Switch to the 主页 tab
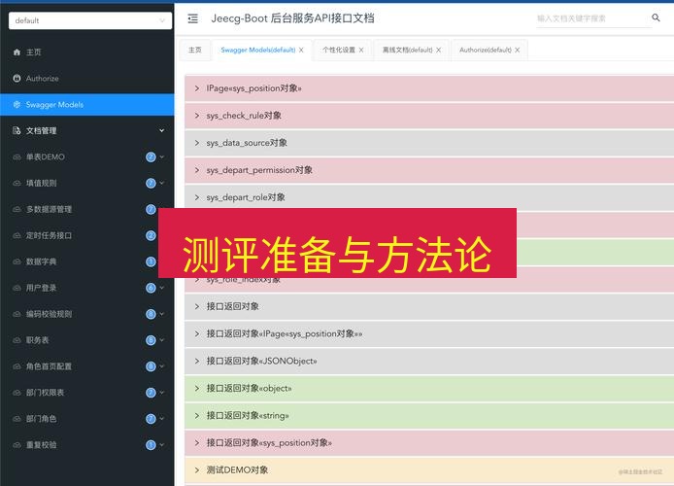 click(x=194, y=50)
